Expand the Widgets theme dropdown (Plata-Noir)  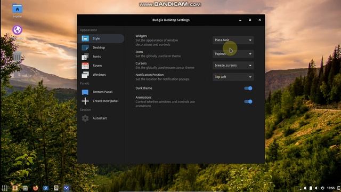coord(233,40)
